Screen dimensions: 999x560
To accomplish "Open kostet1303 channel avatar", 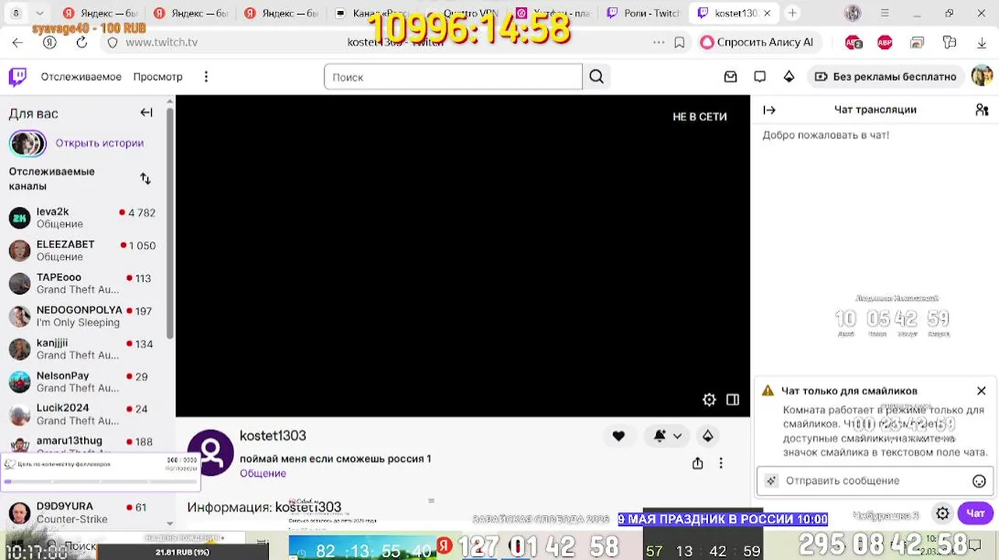I will 211,453.
